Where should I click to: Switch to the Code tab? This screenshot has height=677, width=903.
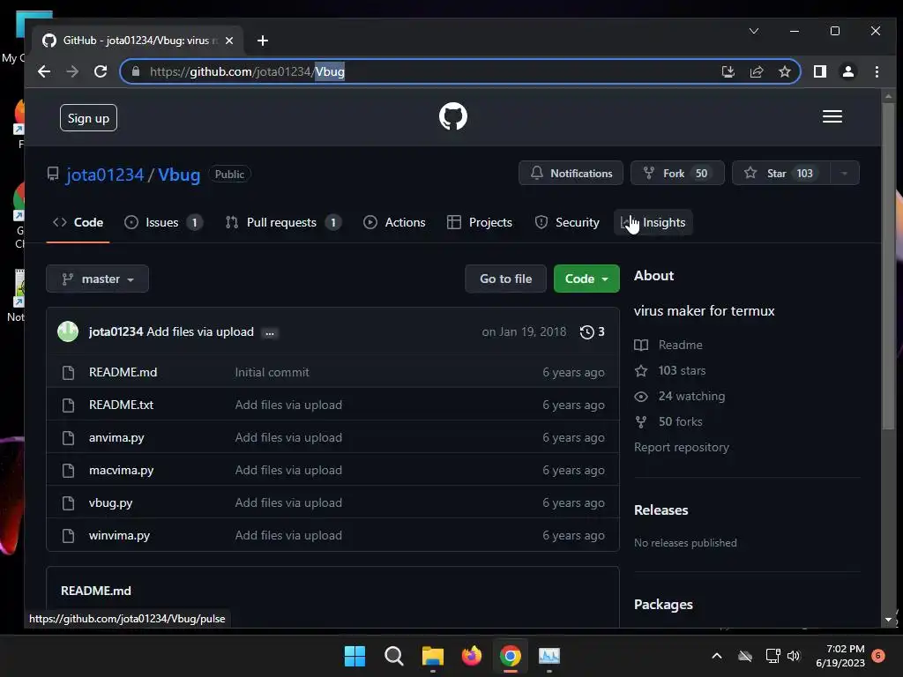(78, 222)
